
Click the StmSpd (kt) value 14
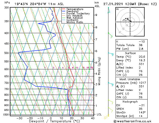[141, 116]
